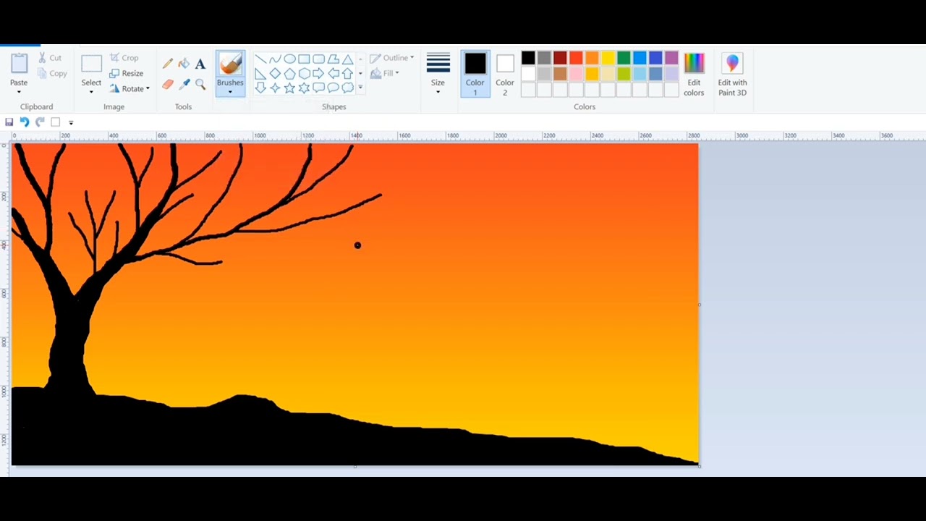
Task: Click the canvas bottom-right corner handle
Action: pos(700,466)
